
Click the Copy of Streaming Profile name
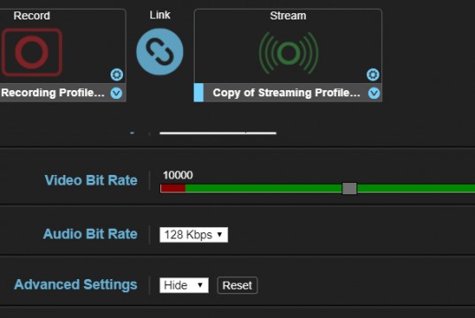pos(287,93)
